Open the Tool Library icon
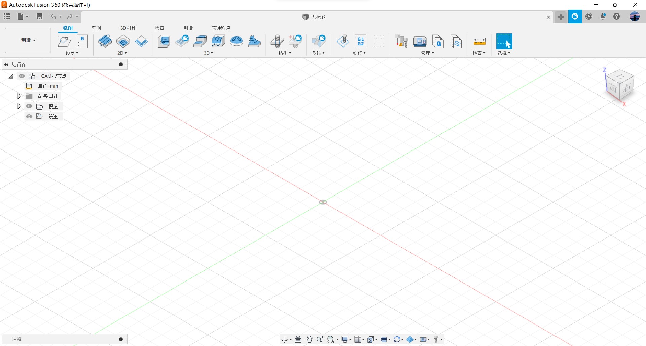646x346 pixels. point(401,41)
